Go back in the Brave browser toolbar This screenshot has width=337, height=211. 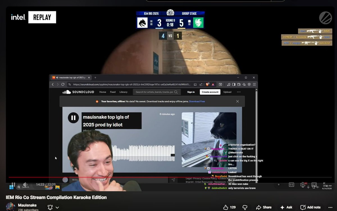(x=53, y=84)
